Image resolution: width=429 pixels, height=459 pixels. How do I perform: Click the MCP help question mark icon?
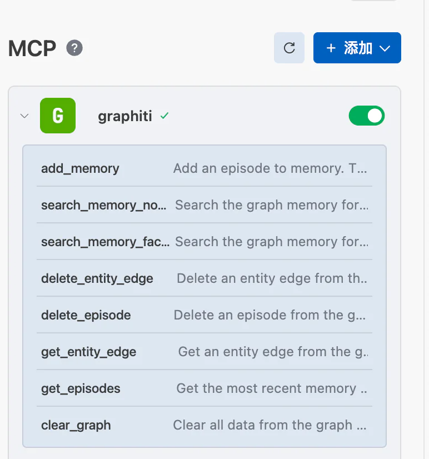pos(74,48)
